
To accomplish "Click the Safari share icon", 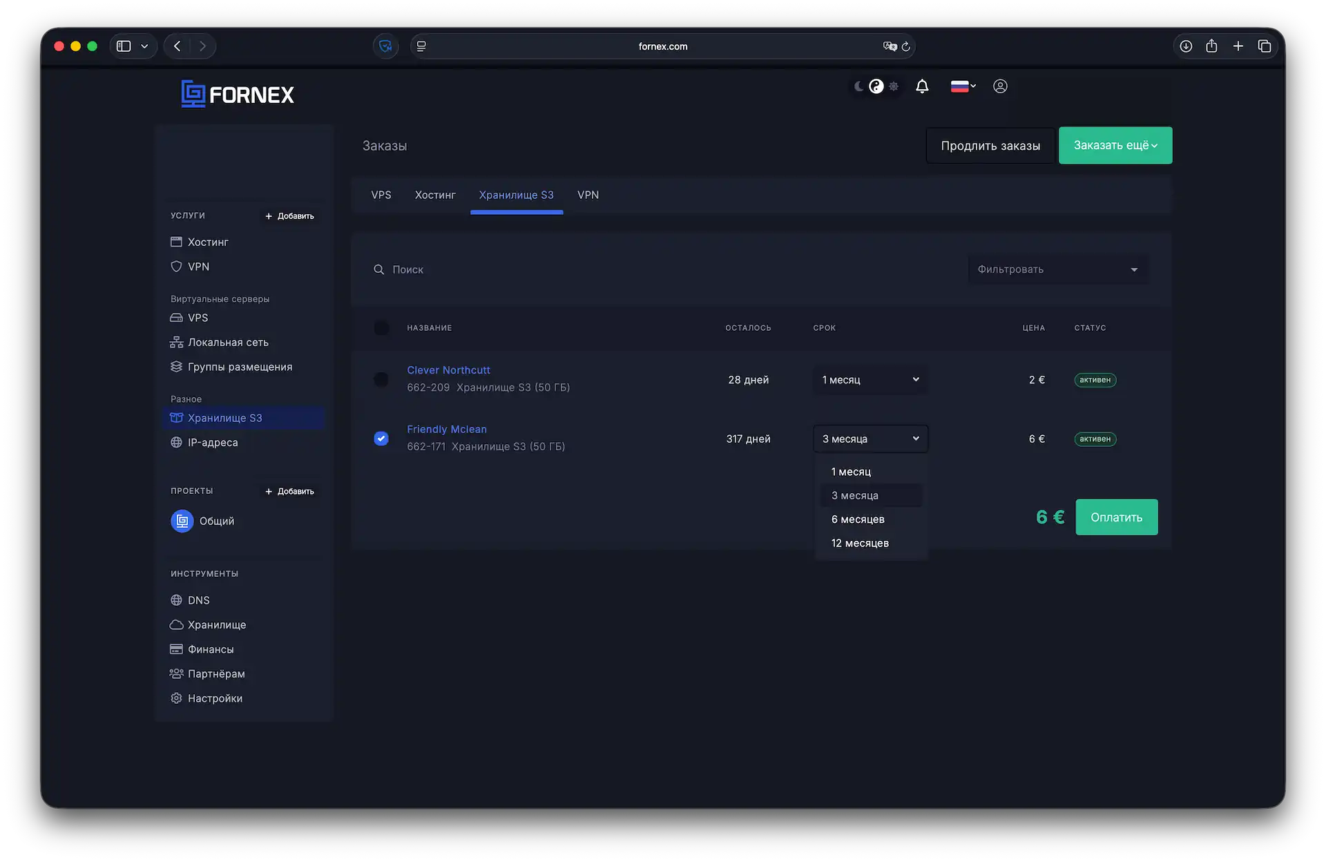I will [x=1211, y=46].
